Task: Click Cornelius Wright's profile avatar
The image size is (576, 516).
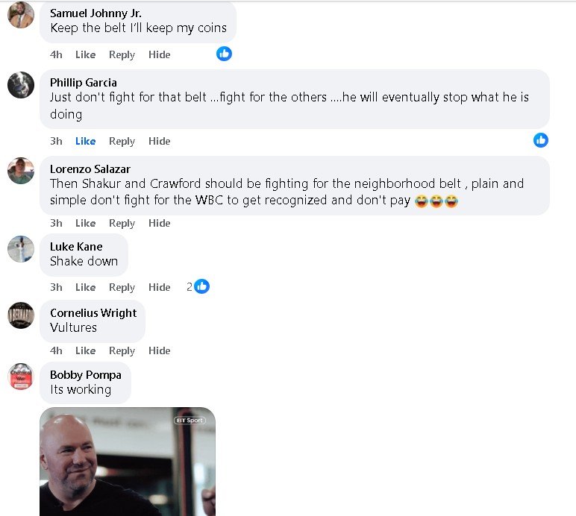Action: point(21,315)
